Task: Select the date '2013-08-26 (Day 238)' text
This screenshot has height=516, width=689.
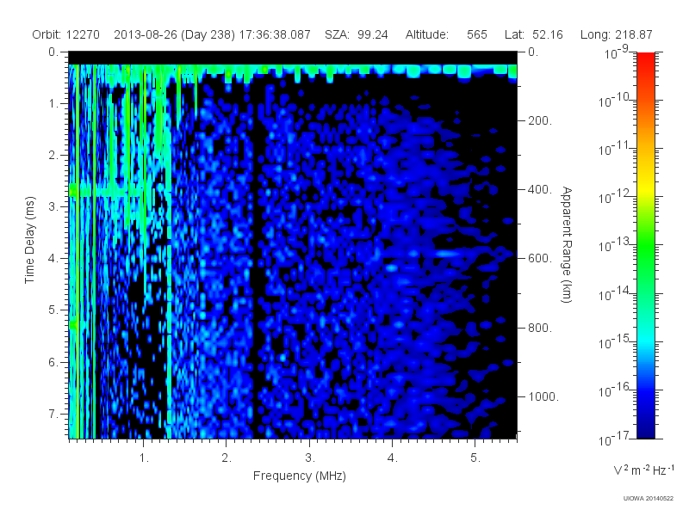Action: pos(175,34)
